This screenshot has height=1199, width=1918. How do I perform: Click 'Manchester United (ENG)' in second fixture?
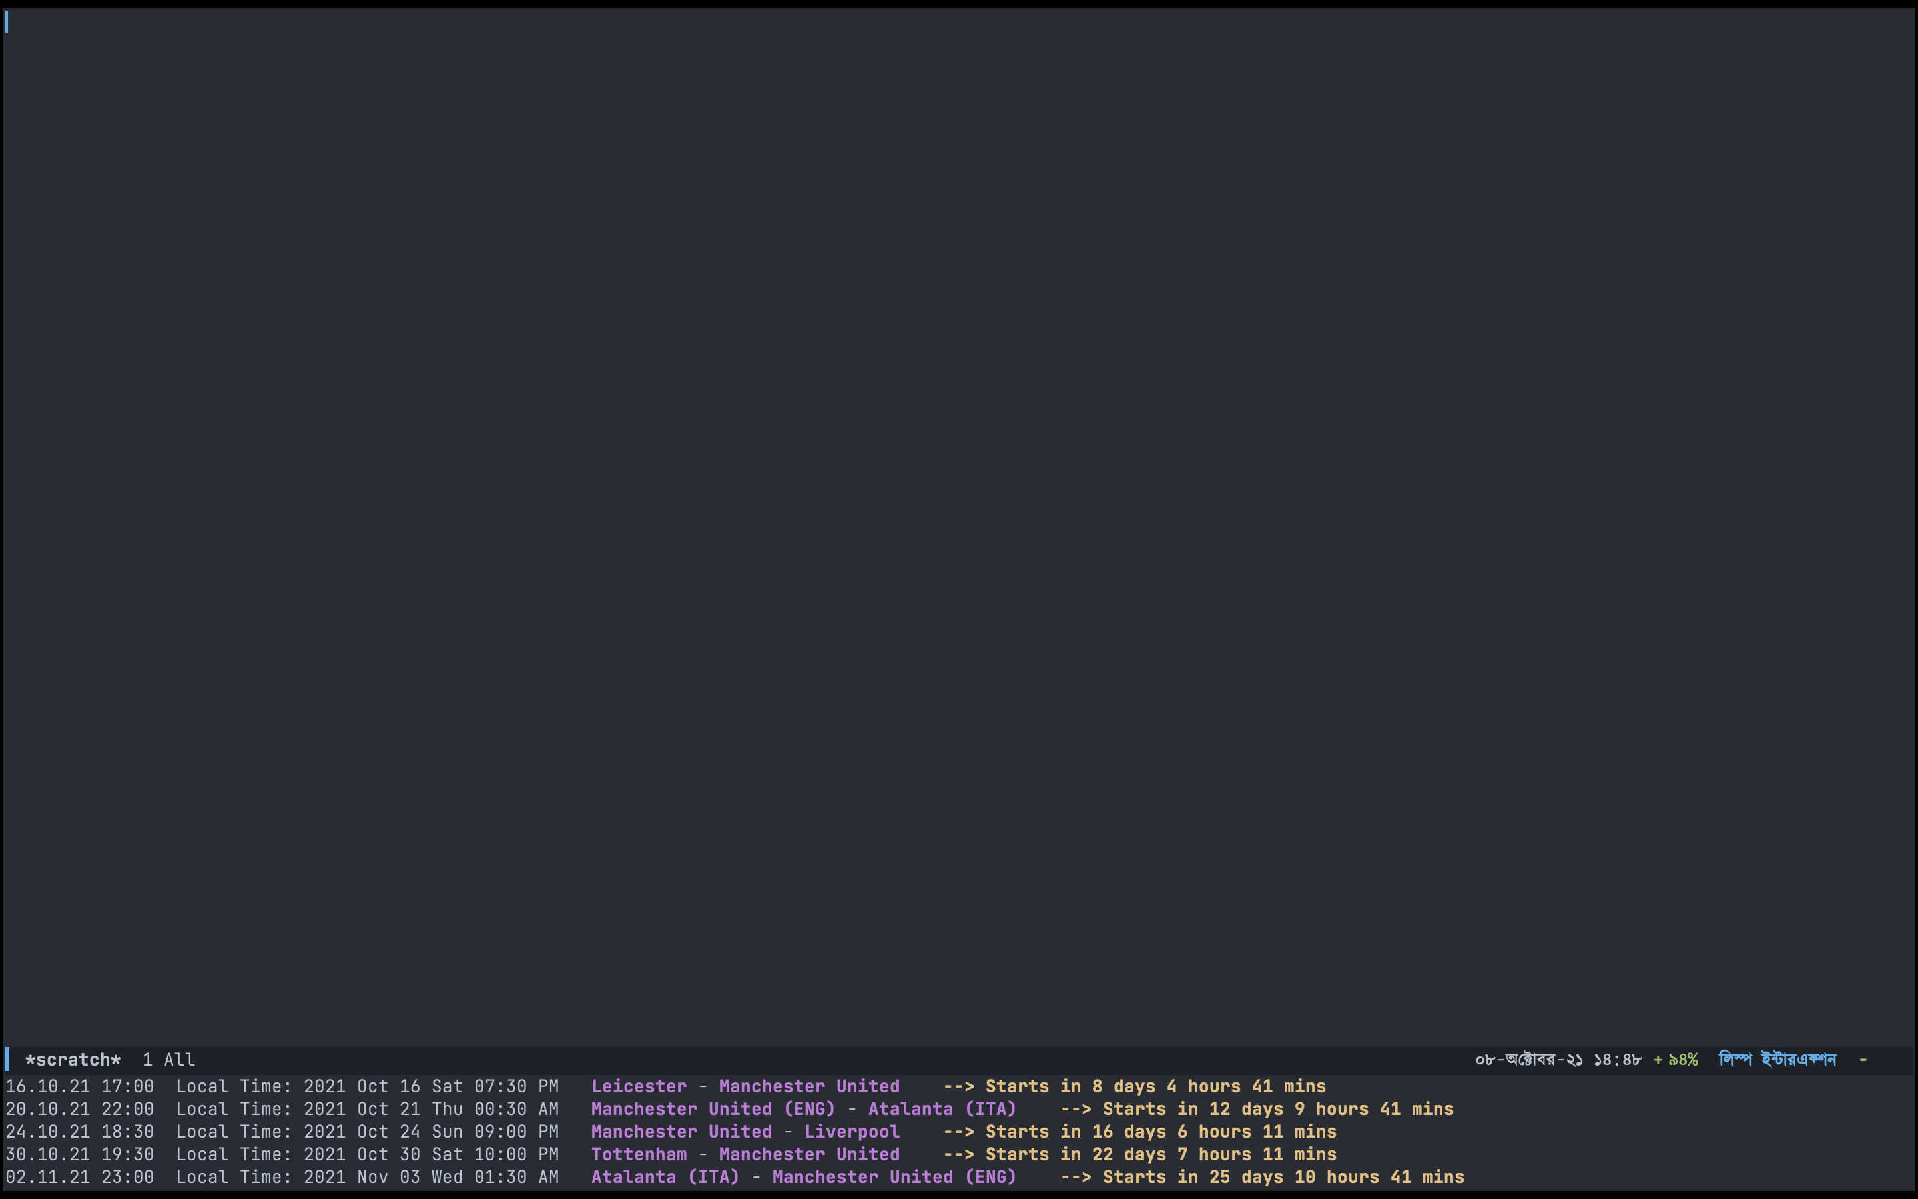(x=713, y=1109)
